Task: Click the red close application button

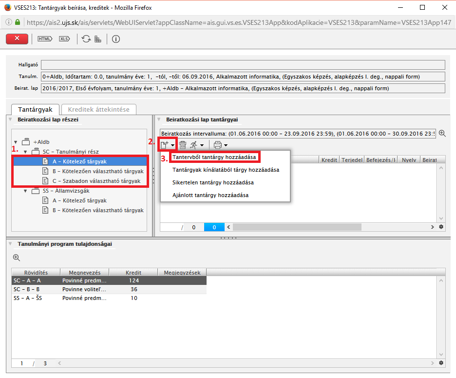Action: coord(17,39)
